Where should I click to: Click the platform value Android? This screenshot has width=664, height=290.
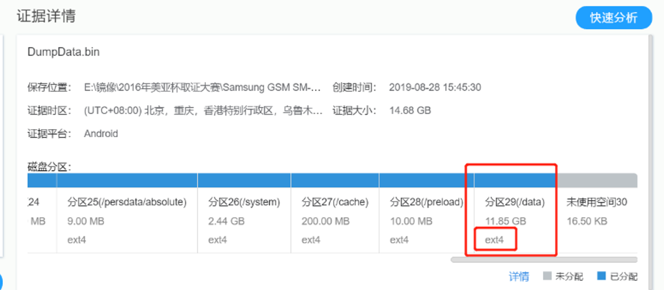[101, 134]
